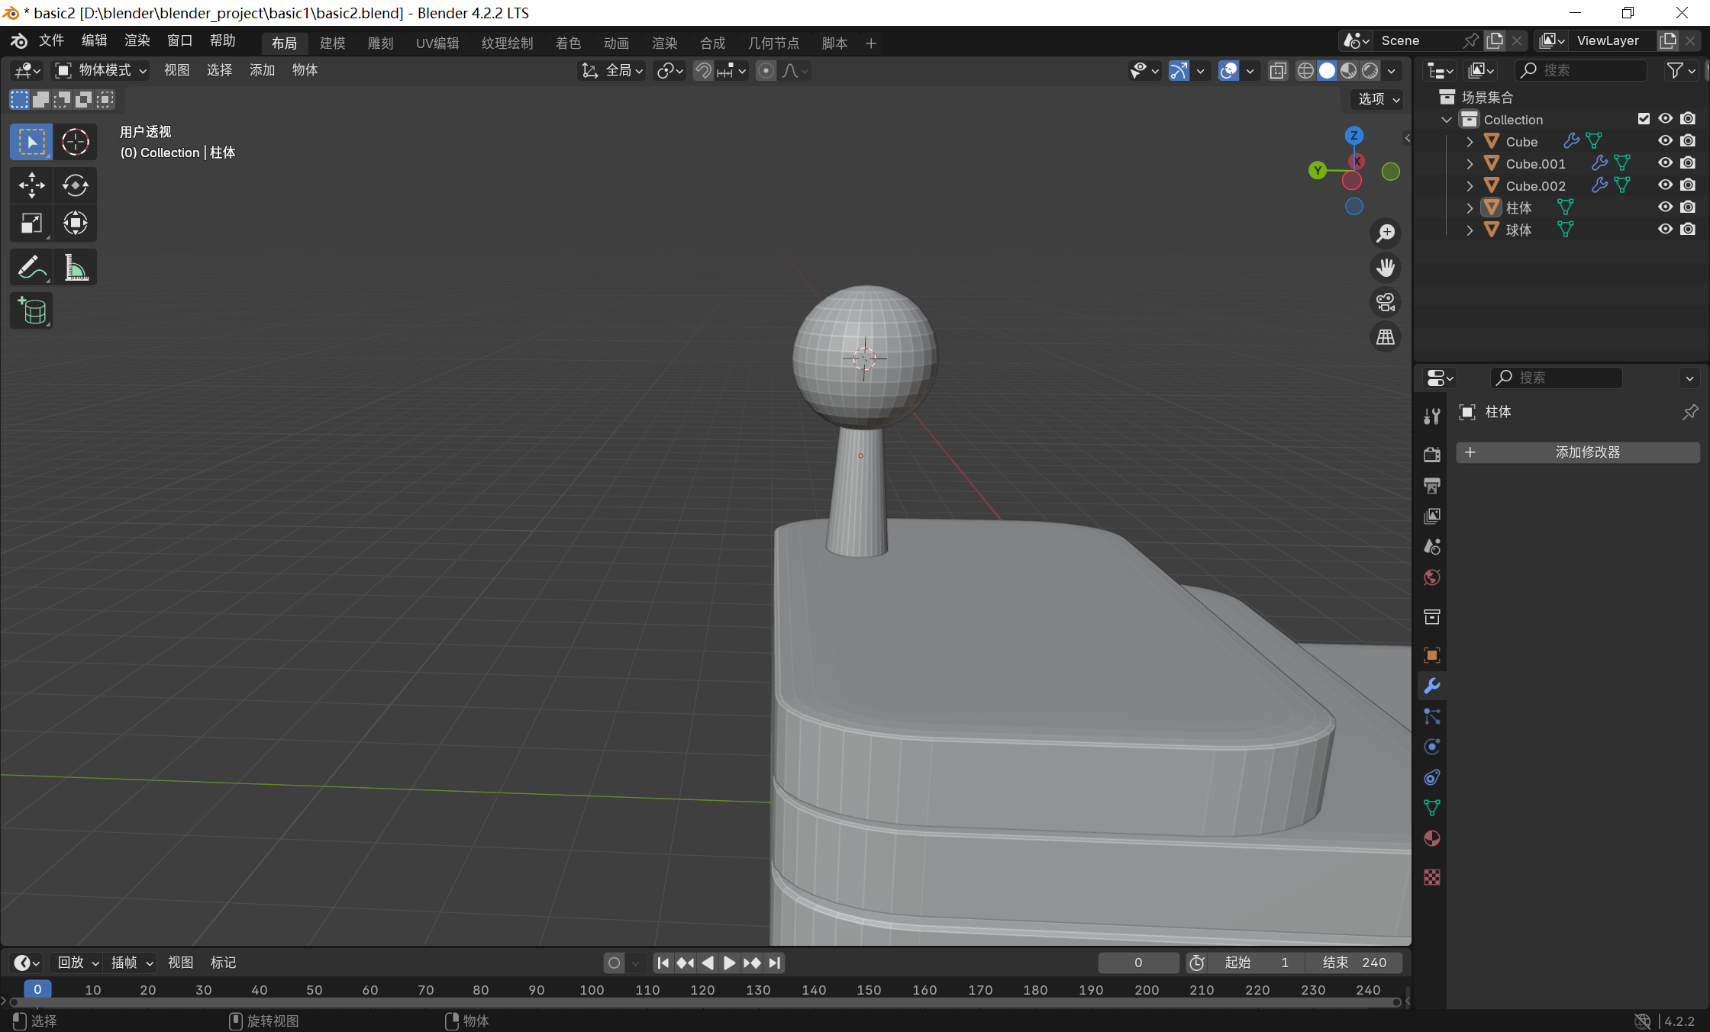
Task: Uncheck the Collection exclude checkbox
Action: point(1644,119)
